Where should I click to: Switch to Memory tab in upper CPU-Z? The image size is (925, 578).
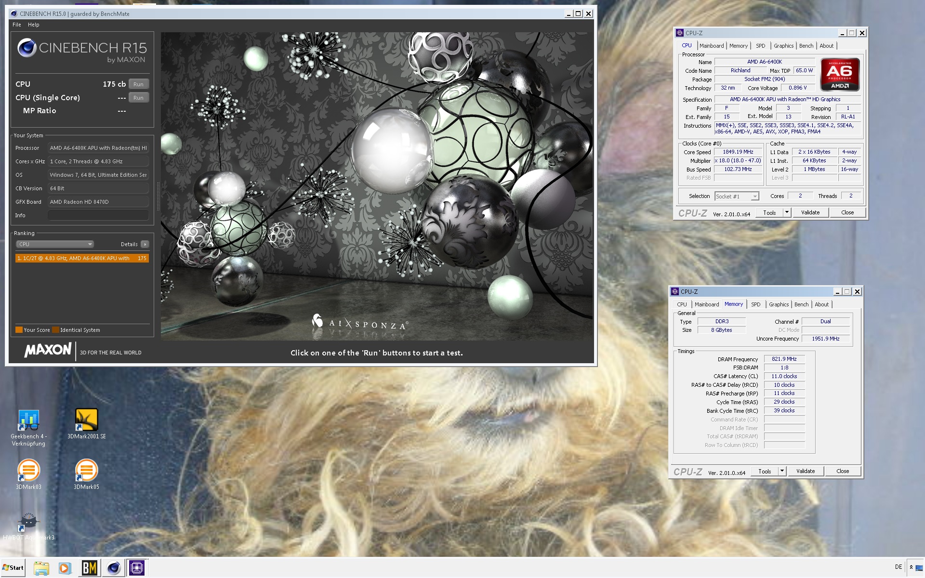pos(739,46)
